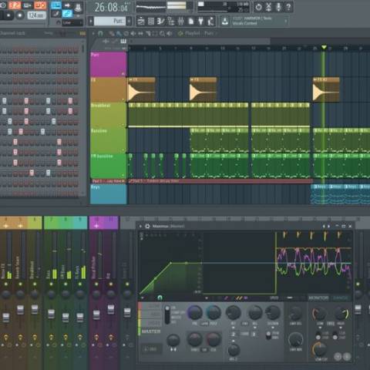Click the stop button in transport
This screenshot has height=370, width=370.
[8, 15]
